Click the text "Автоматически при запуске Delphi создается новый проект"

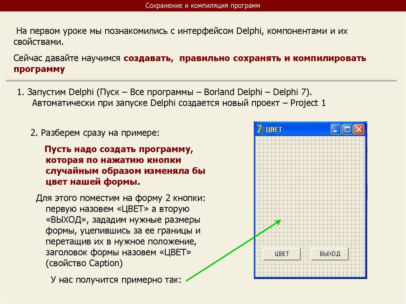155,103
